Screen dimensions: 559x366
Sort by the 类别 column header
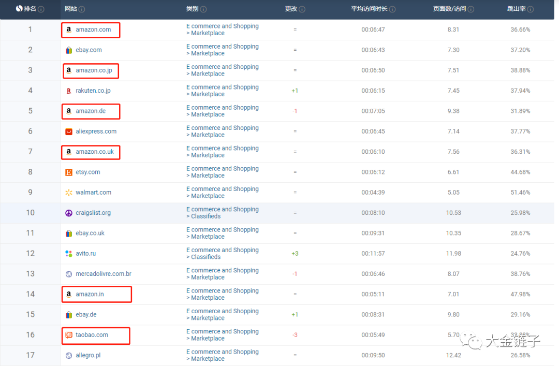click(192, 9)
